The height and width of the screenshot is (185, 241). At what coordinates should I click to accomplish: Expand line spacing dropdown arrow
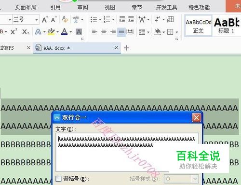pos(148,32)
